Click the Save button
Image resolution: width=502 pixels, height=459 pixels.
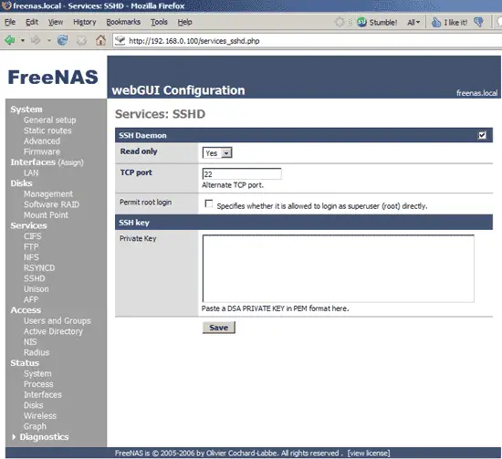point(219,328)
